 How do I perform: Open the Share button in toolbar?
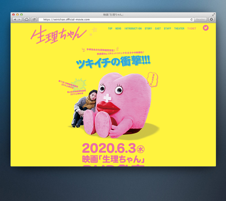pos(34,19)
